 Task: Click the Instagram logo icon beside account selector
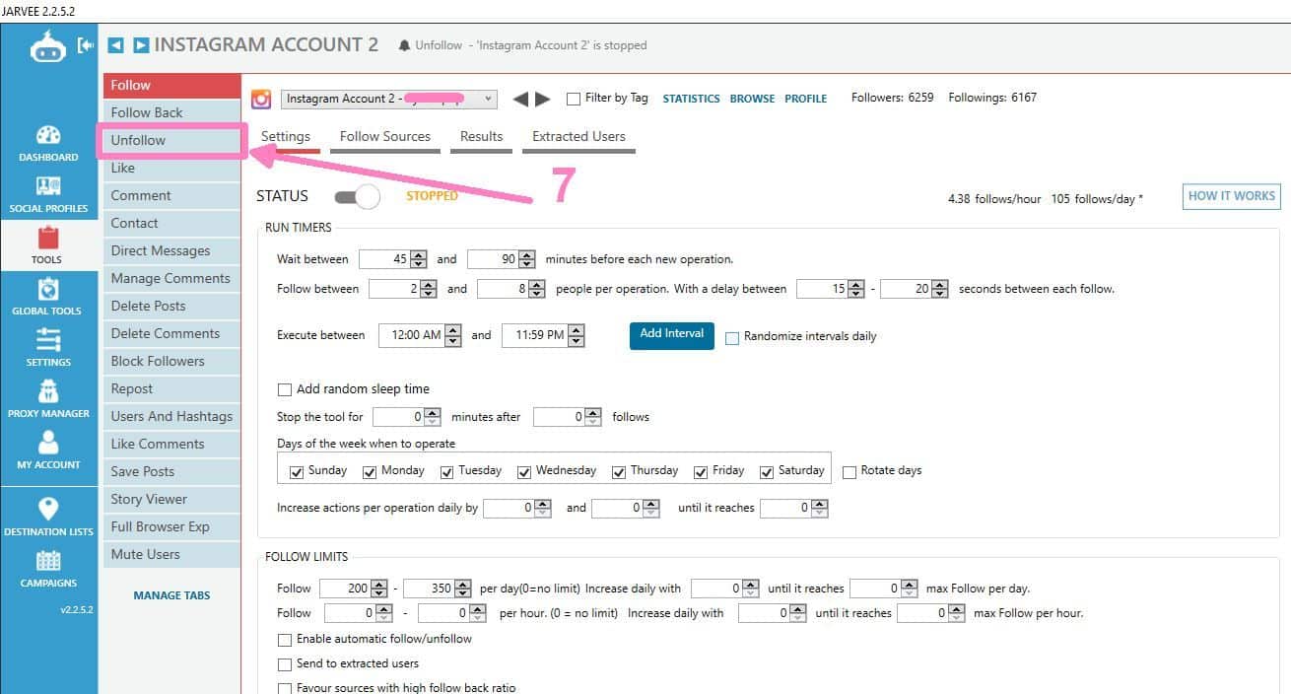point(261,99)
